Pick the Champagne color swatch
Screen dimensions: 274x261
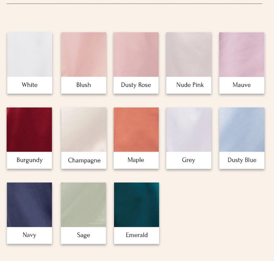click(x=84, y=138)
